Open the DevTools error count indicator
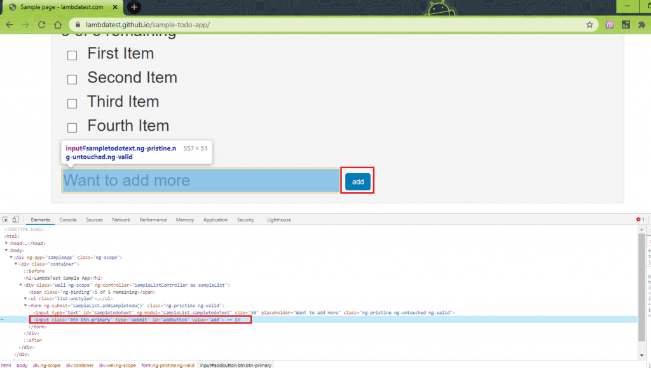This screenshot has height=368, width=651. coord(640,220)
